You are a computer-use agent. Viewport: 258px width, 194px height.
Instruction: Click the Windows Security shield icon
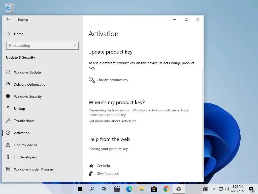pos(8,96)
